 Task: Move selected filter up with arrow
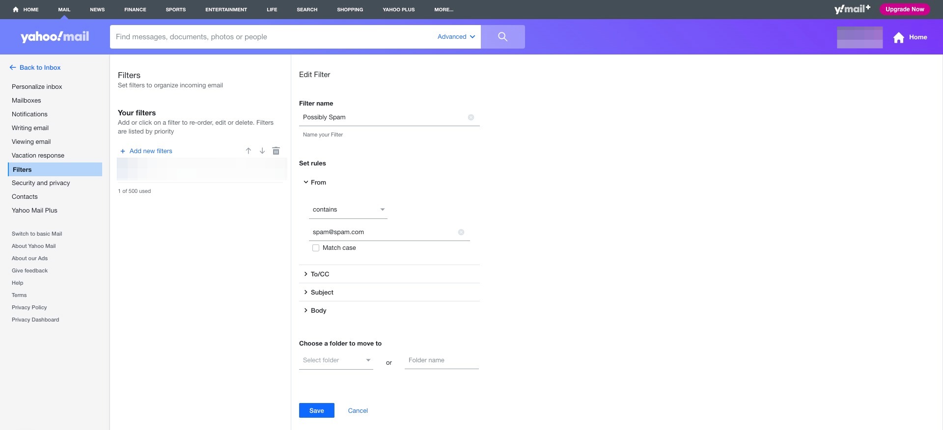coord(249,151)
